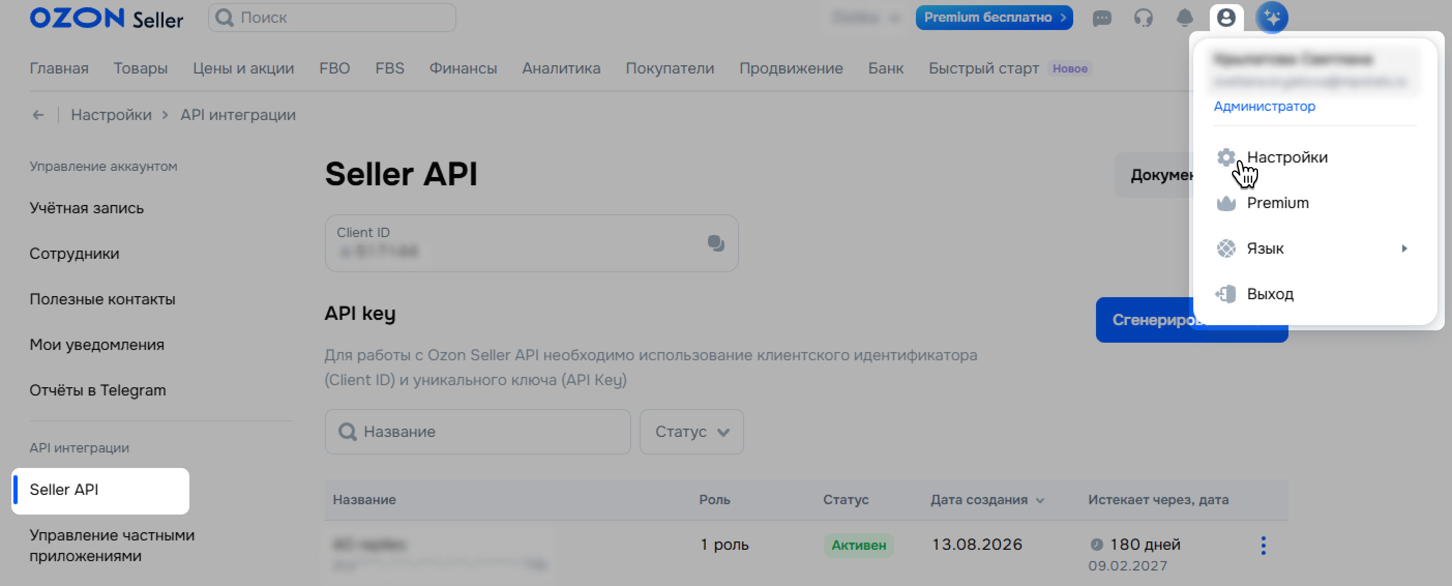Screen dimensions: 1452x586
Task: Click the Активен status badge
Action: point(858,546)
